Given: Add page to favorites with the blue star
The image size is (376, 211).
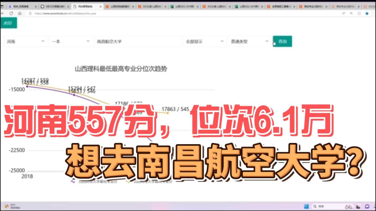Looking at the screenshot, I should coord(367,13).
